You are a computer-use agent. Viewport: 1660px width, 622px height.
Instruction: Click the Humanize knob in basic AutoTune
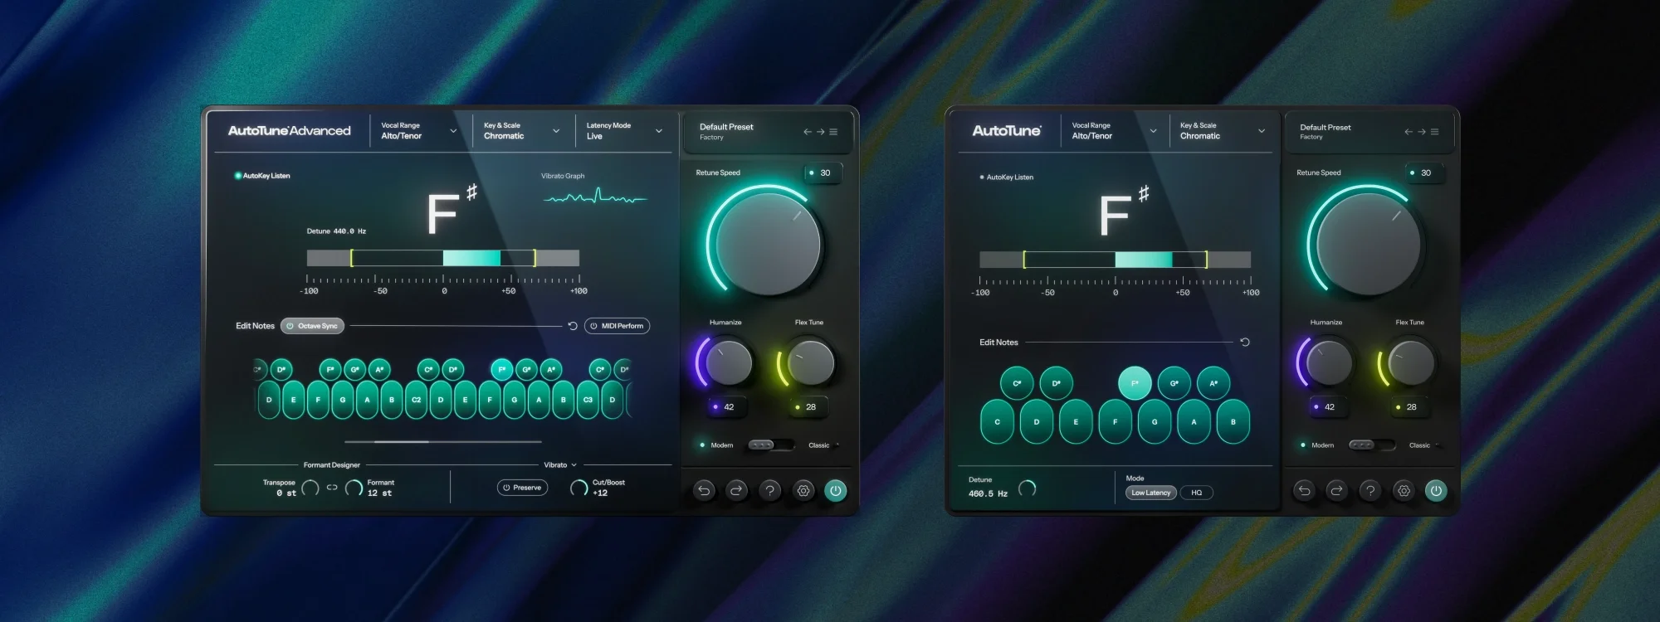click(1329, 362)
